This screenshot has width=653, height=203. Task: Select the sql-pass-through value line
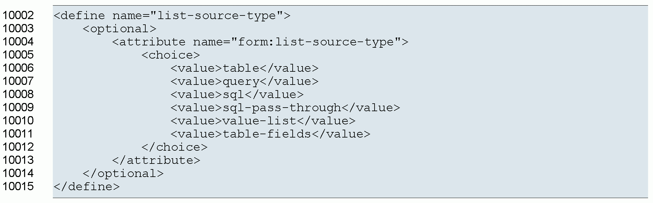[x=285, y=108]
